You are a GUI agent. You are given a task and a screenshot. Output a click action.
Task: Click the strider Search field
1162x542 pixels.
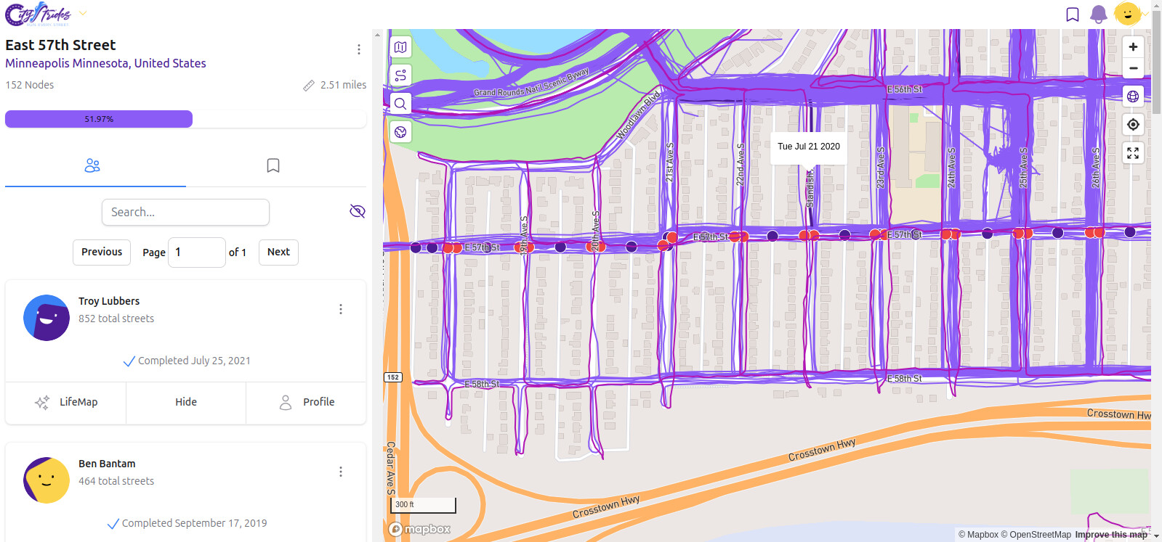click(185, 212)
